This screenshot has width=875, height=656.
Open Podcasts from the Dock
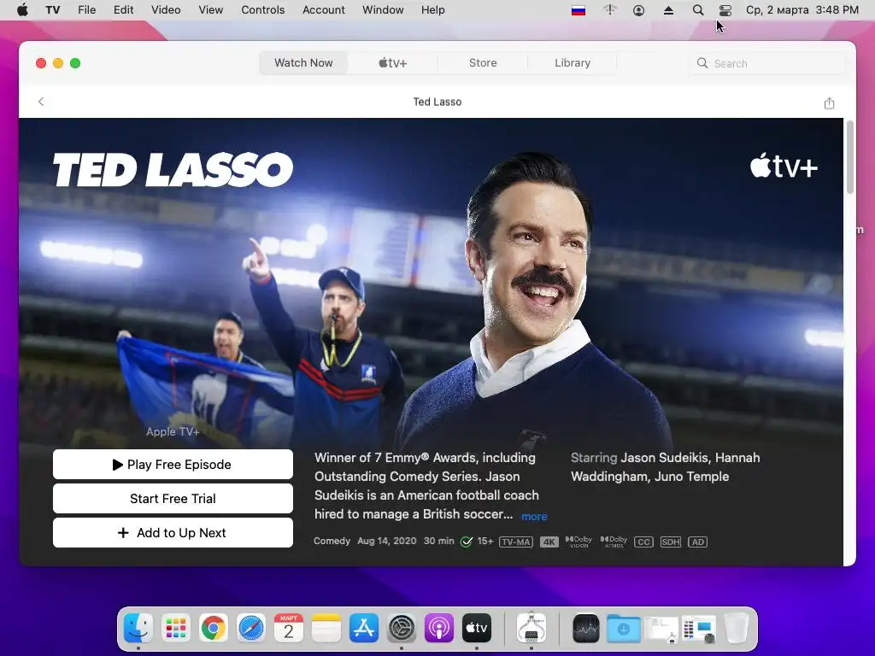(439, 629)
